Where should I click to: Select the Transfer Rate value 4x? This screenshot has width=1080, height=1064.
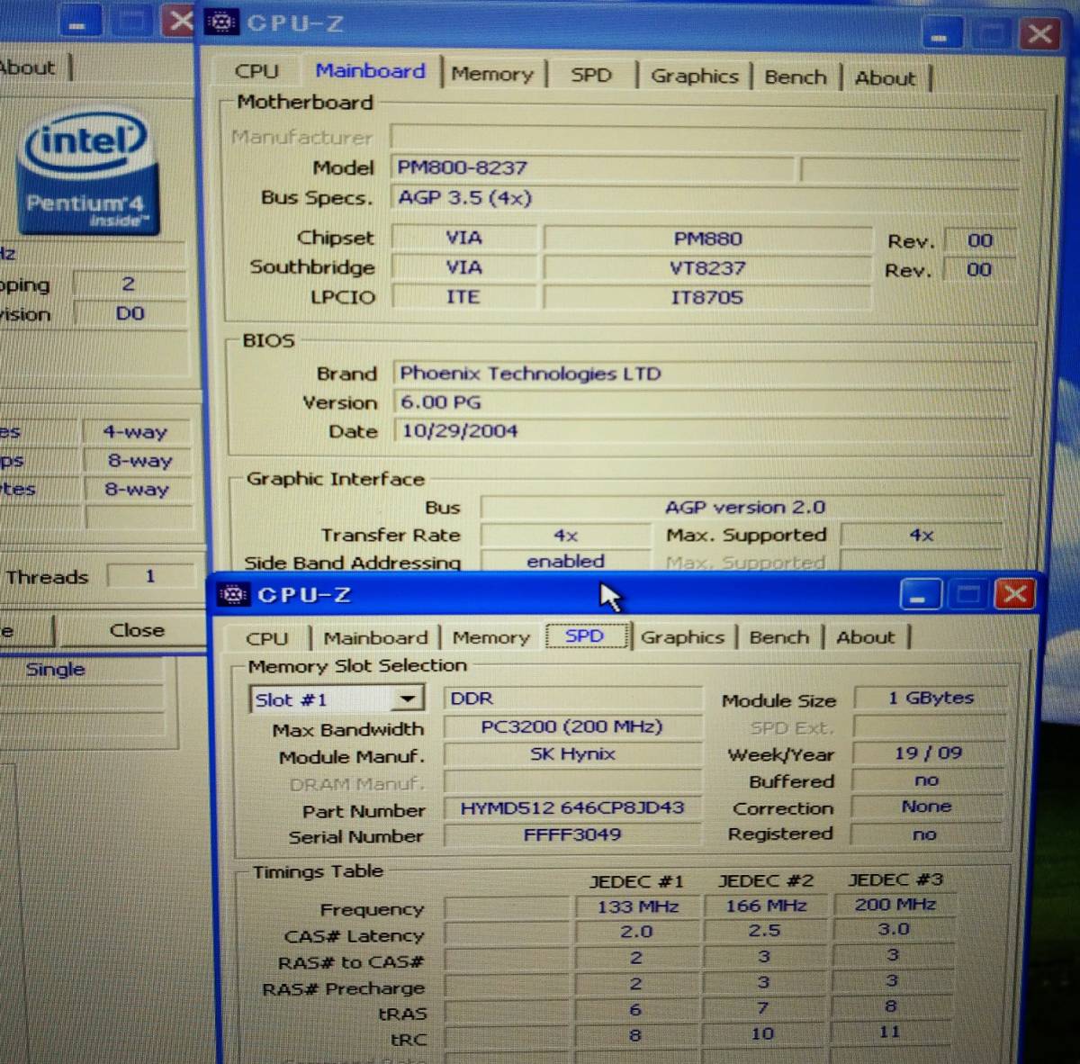[x=566, y=536]
